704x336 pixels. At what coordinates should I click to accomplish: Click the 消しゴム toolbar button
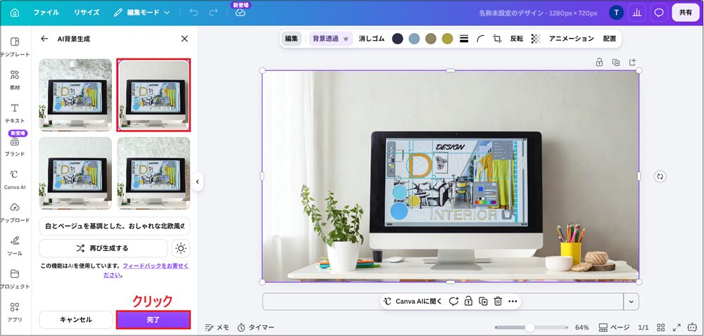(372, 39)
